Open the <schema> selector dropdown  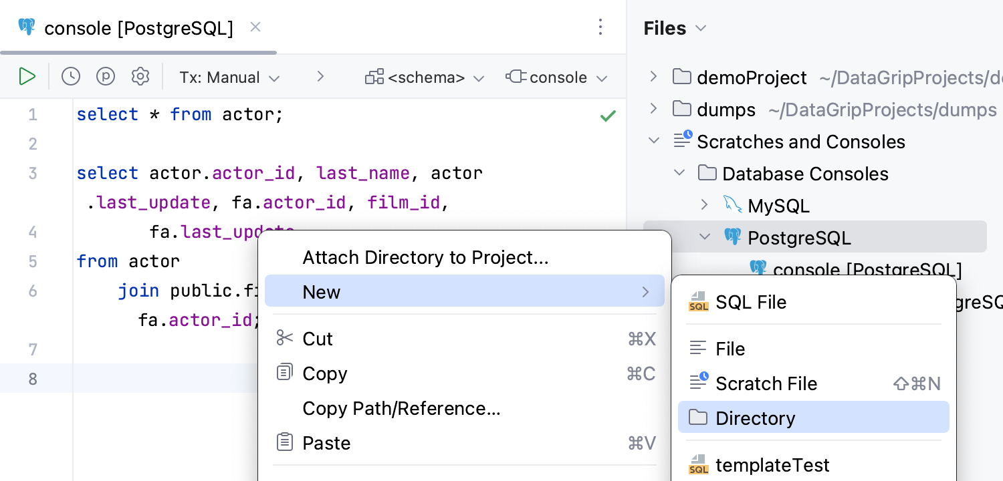425,77
